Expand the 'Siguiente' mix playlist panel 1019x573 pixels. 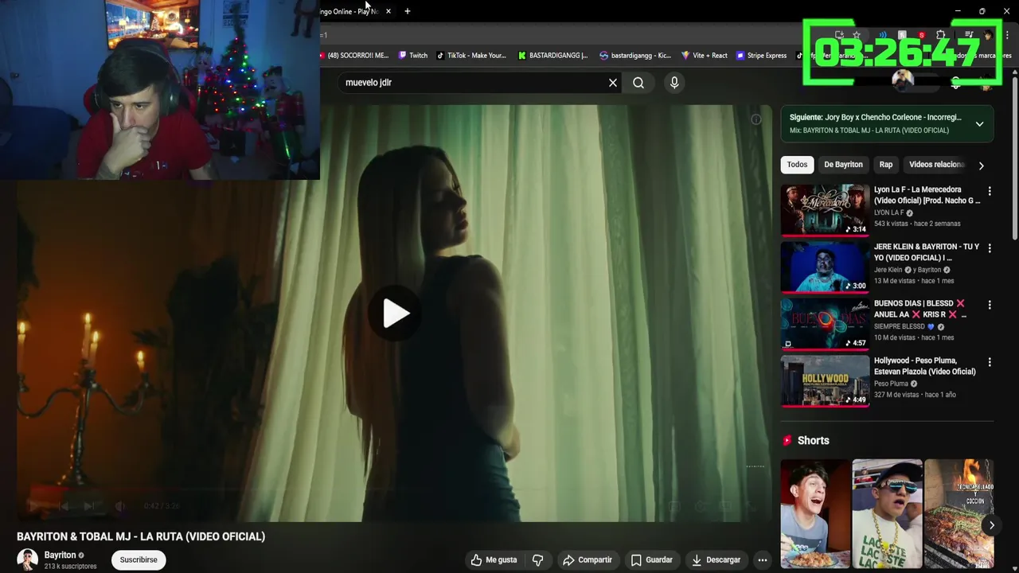click(x=979, y=124)
